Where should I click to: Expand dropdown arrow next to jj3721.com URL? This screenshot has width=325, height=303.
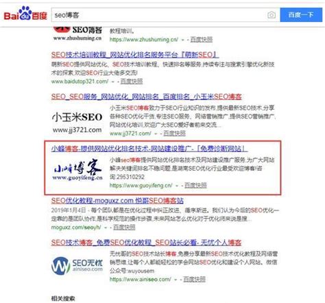[x=156, y=134]
